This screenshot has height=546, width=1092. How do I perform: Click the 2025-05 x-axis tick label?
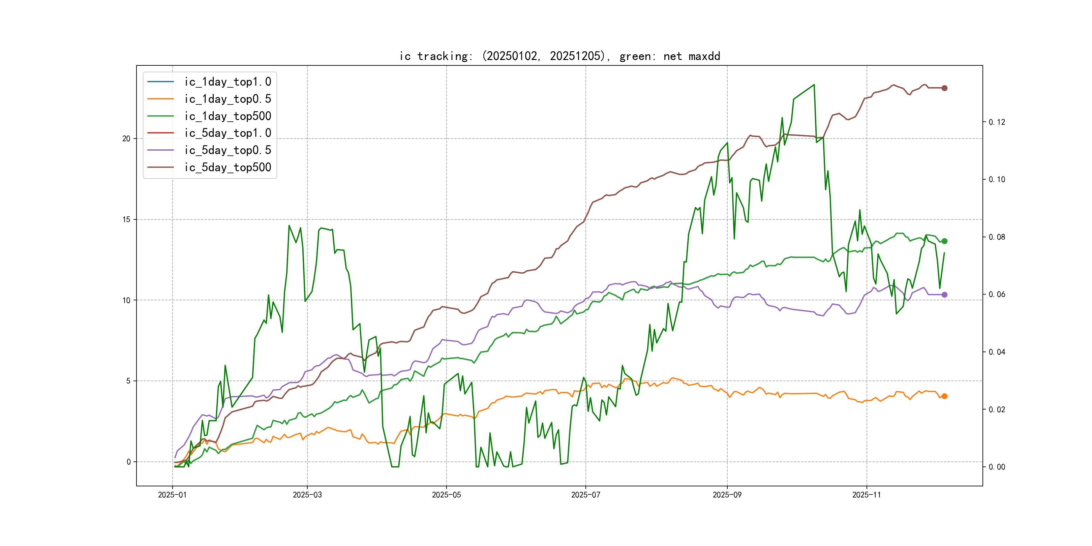(446, 495)
